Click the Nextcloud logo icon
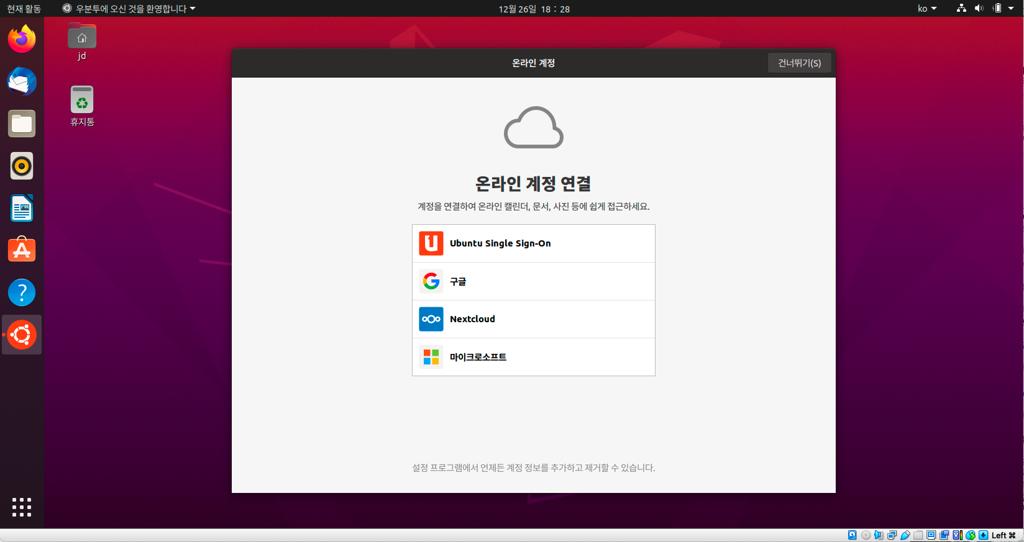1024x542 pixels. pos(431,319)
